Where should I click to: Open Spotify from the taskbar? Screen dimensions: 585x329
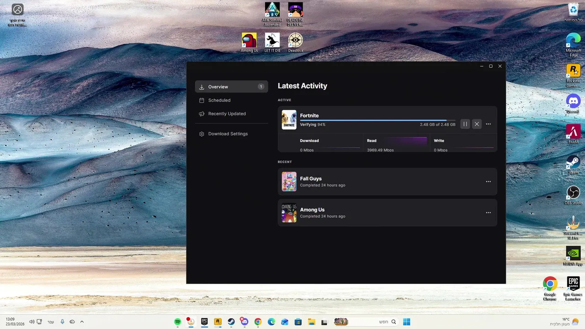(x=178, y=322)
